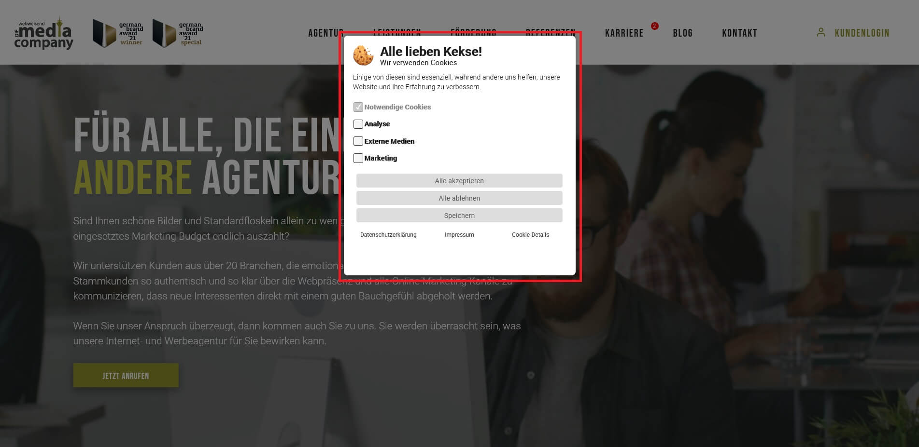Screen dimensions: 919x447
Task: Click the German Brand Award special badge
Action: pyautogui.click(x=178, y=33)
